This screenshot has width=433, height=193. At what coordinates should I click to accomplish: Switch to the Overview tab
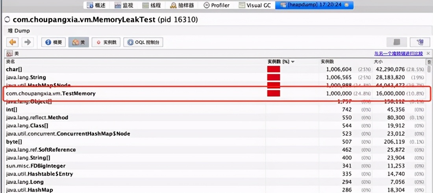point(96,5)
